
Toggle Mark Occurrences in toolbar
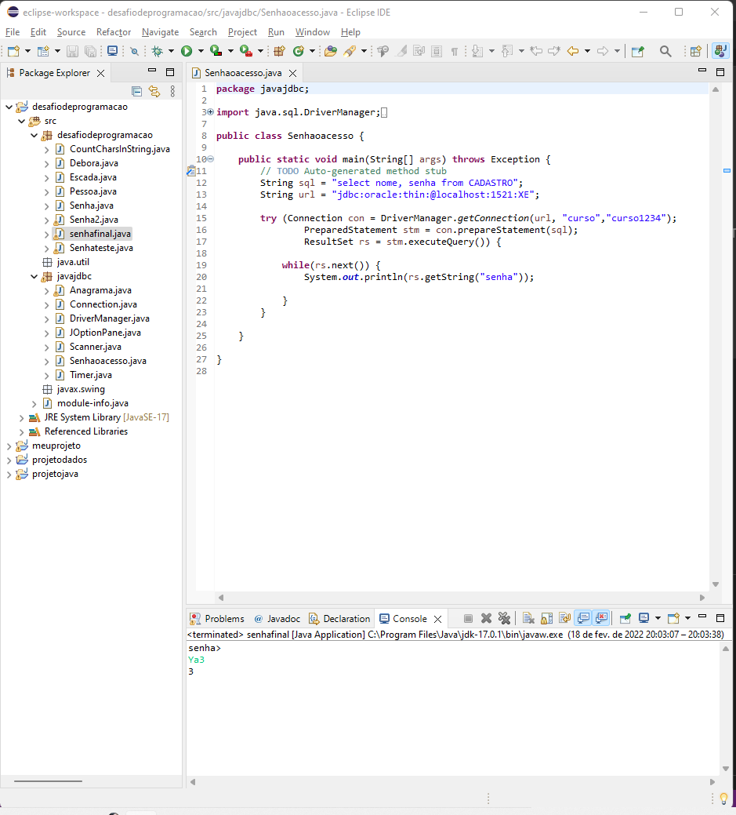(x=401, y=51)
